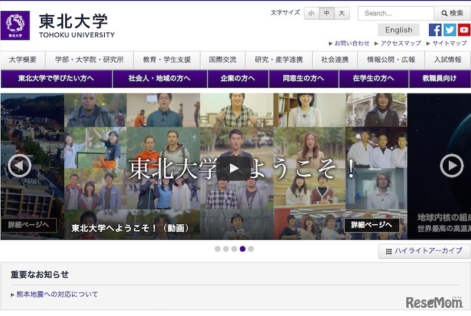This screenshot has height=316, width=471.
Task: Expand the 国際交流 navigation menu
Action: 223,60
